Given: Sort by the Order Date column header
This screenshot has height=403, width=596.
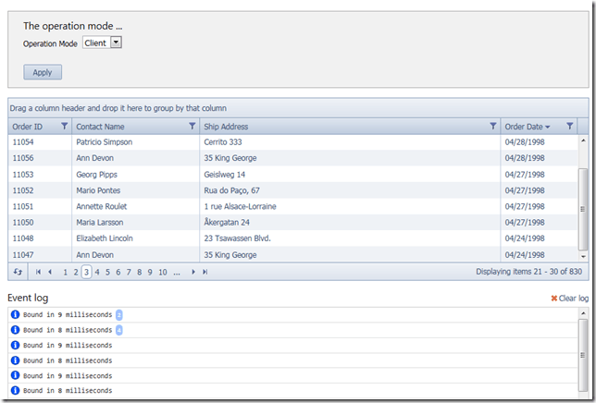Looking at the screenshot, I should pos(524,127).
